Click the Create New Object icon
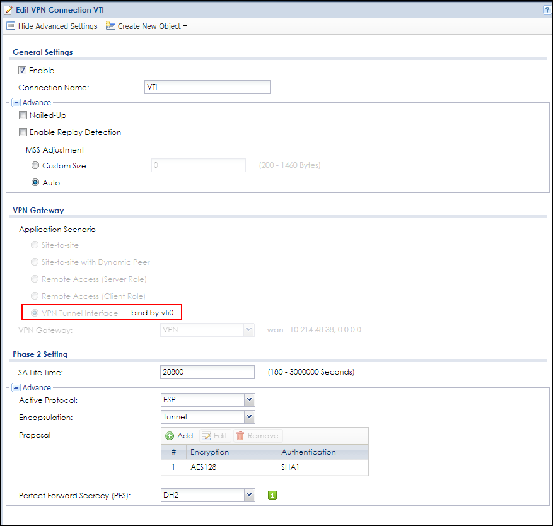553x526 pixels. [110, 26]
